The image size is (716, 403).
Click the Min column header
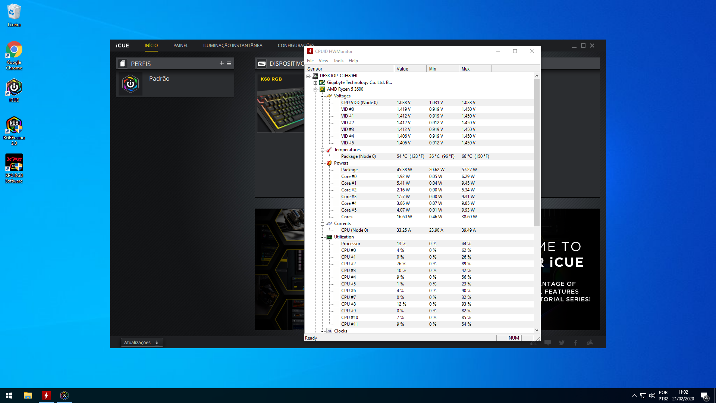pos(443,69)
